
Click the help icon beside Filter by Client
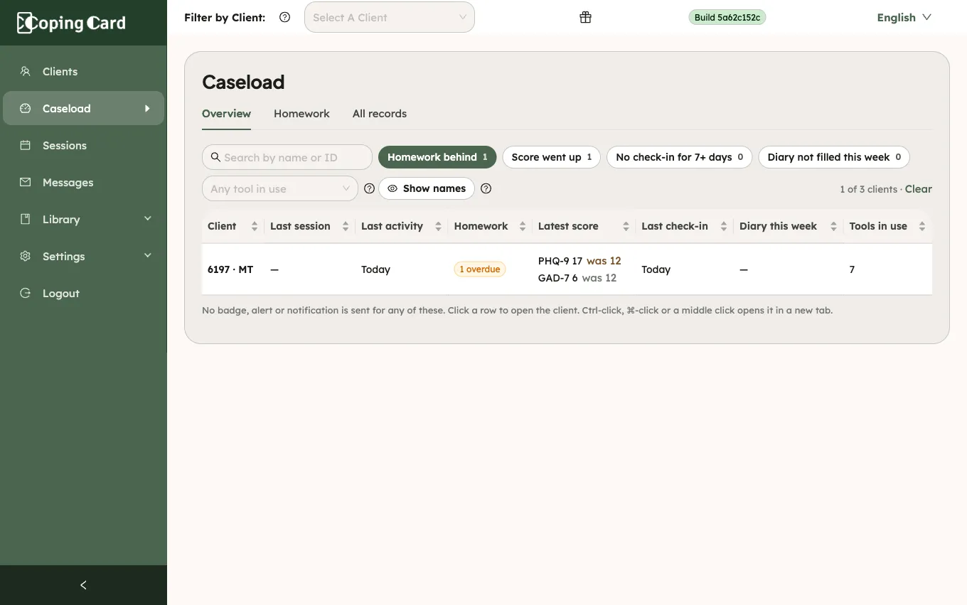coord(285,17)
